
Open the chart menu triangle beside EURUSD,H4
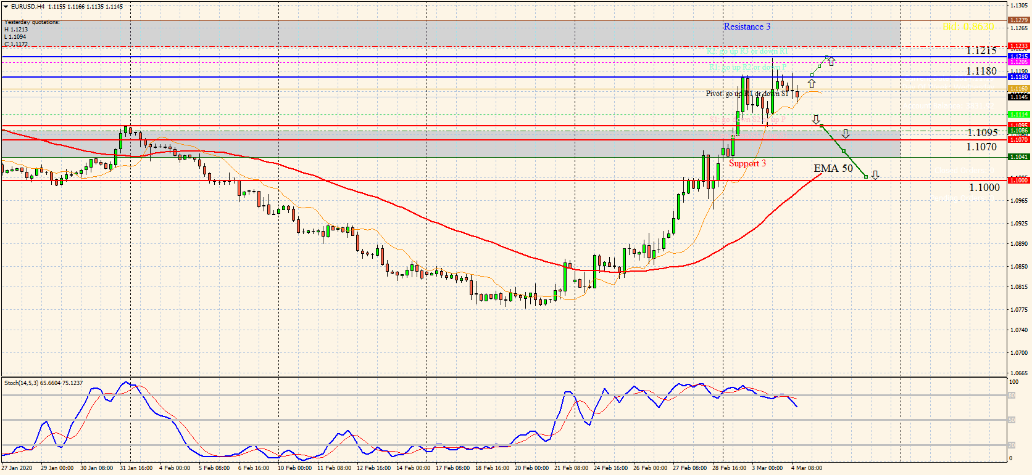(6, 6)
